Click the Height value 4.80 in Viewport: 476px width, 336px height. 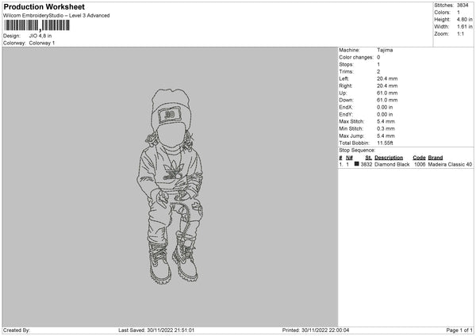(464, 19)
